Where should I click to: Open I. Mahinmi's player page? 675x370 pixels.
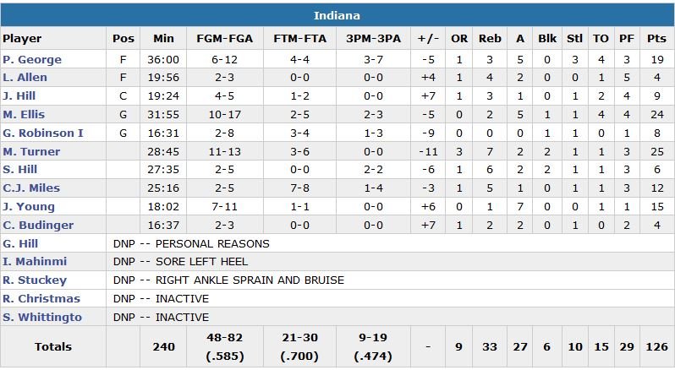[x=35, y=262]
